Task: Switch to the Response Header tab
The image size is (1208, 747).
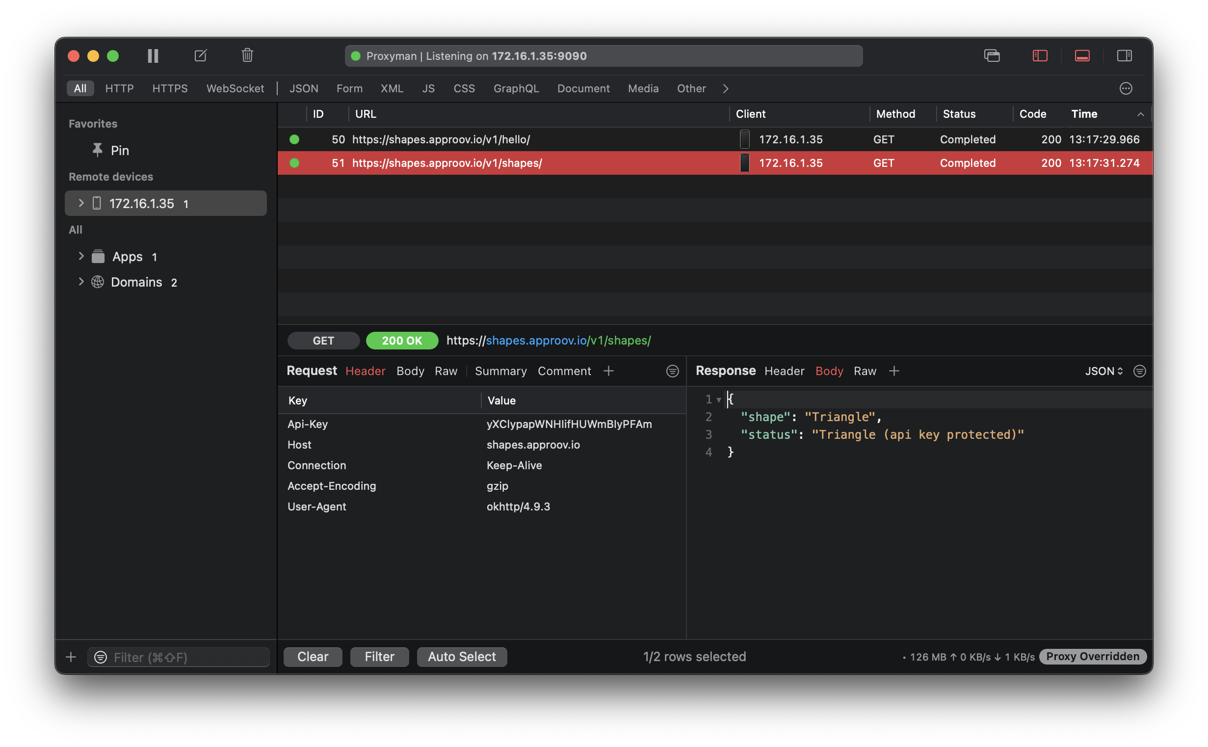Action: (x=784, y=371)
